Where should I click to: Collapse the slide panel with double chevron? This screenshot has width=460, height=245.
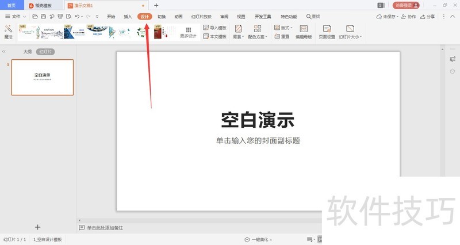[x=4, y=52]
